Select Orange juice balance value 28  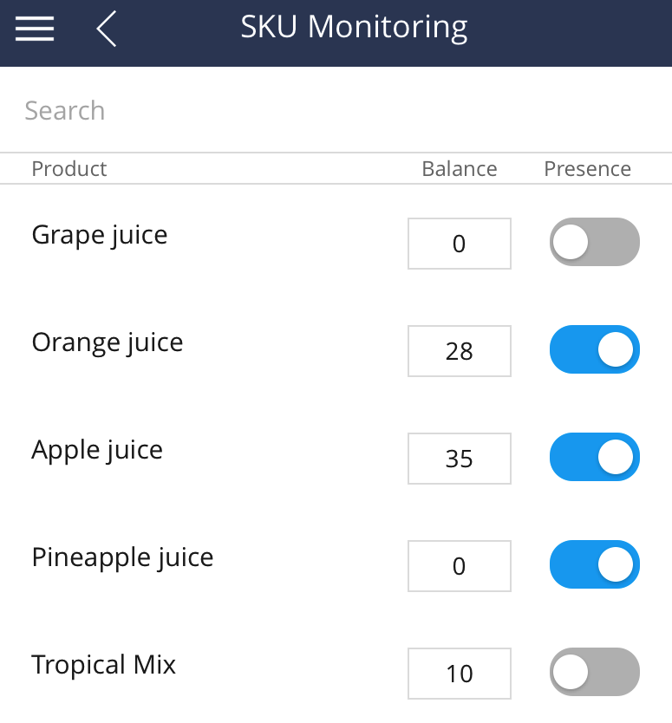click(460, 351)
